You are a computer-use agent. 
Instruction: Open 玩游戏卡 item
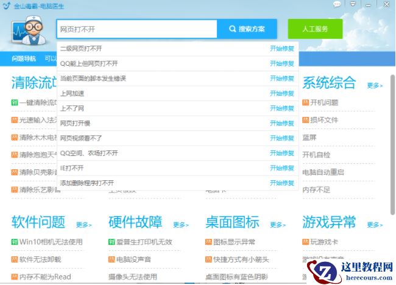[324, 242]
